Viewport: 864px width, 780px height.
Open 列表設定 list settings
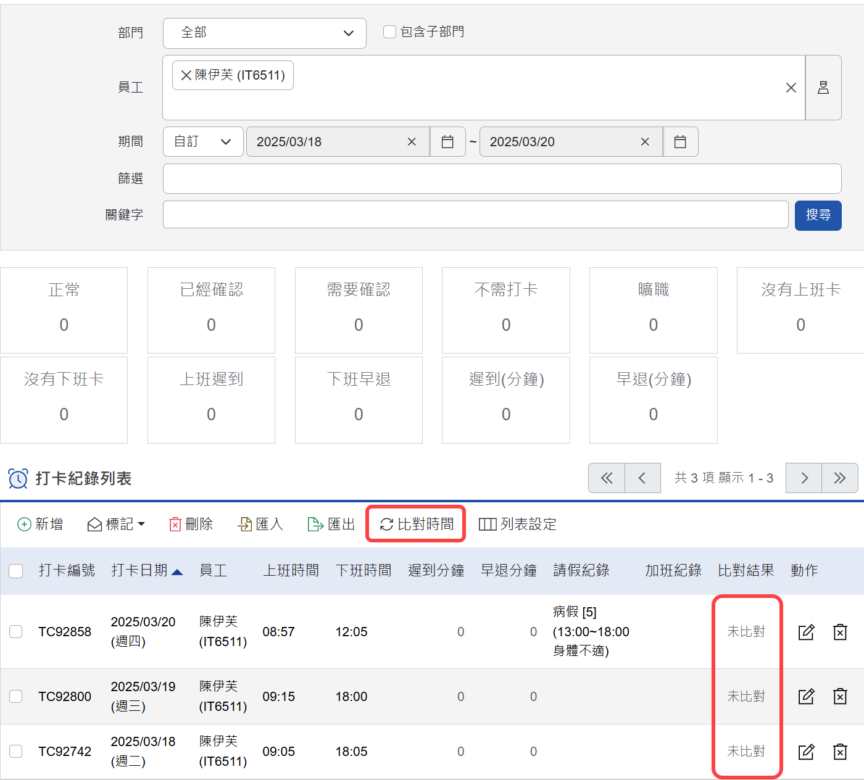point(518,525)
